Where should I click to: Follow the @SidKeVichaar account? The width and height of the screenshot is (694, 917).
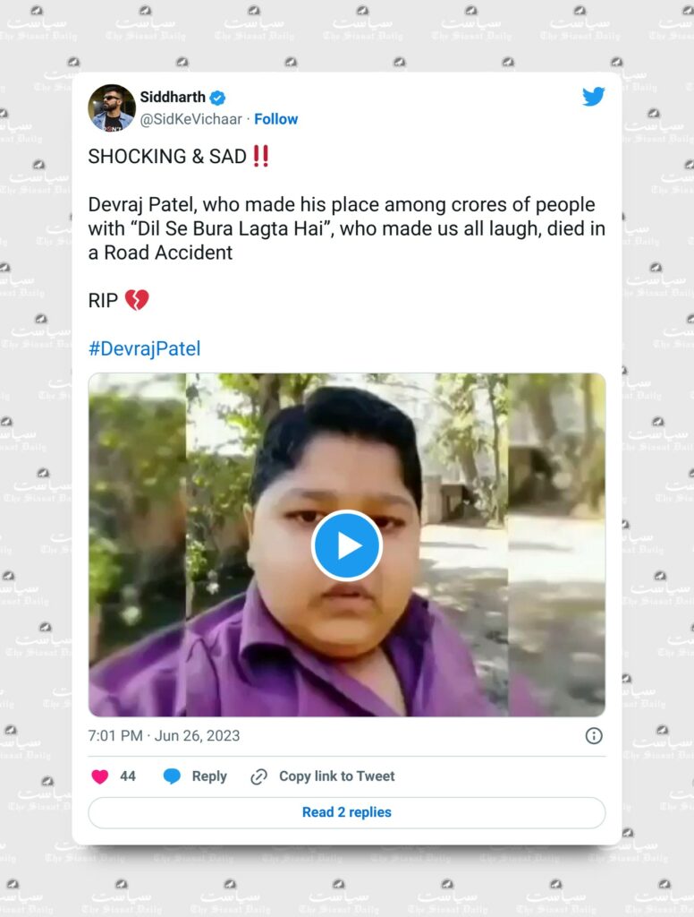click(x=275, y=119)
